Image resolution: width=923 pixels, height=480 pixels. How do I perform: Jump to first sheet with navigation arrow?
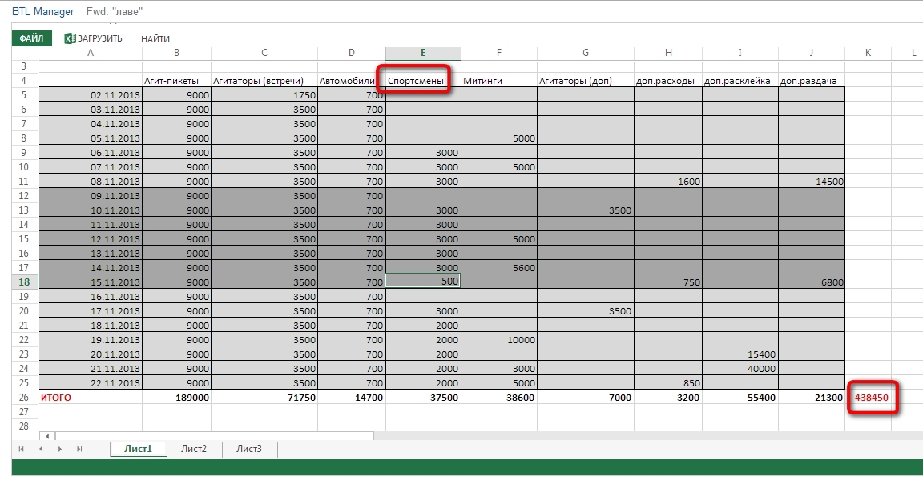21,450
